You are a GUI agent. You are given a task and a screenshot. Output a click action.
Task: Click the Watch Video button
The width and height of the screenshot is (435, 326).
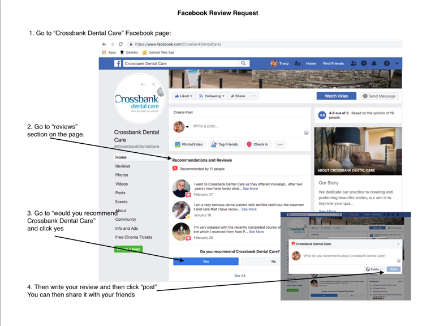pos(336,96)
